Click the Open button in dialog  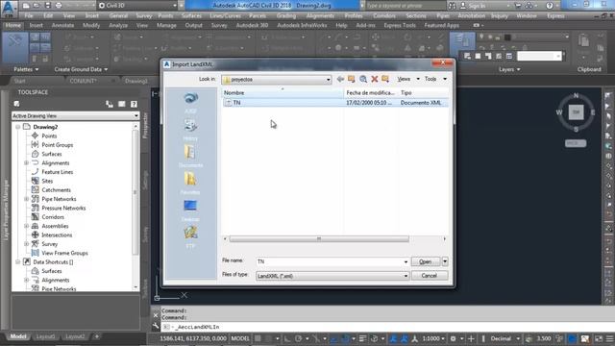426,261
